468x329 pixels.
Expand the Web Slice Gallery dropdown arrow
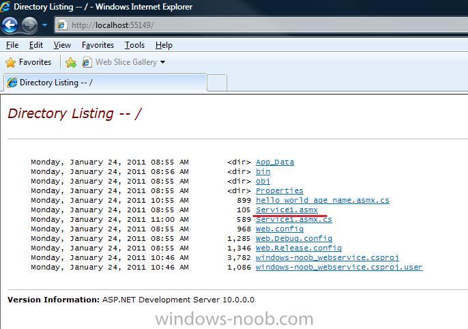(x=162, y=62)
